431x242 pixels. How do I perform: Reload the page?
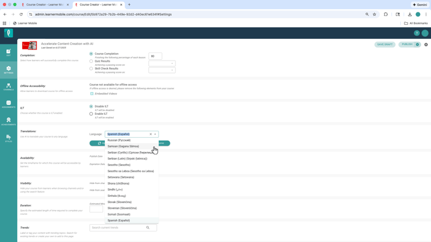tap(21, 14)
